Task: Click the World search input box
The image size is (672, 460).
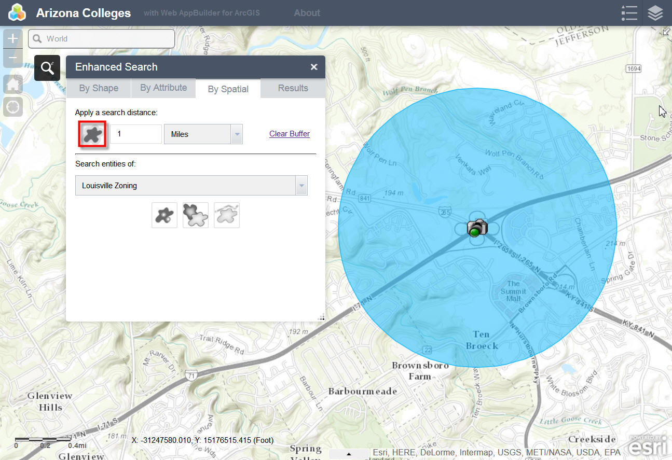Action: [x=102, y=38]
